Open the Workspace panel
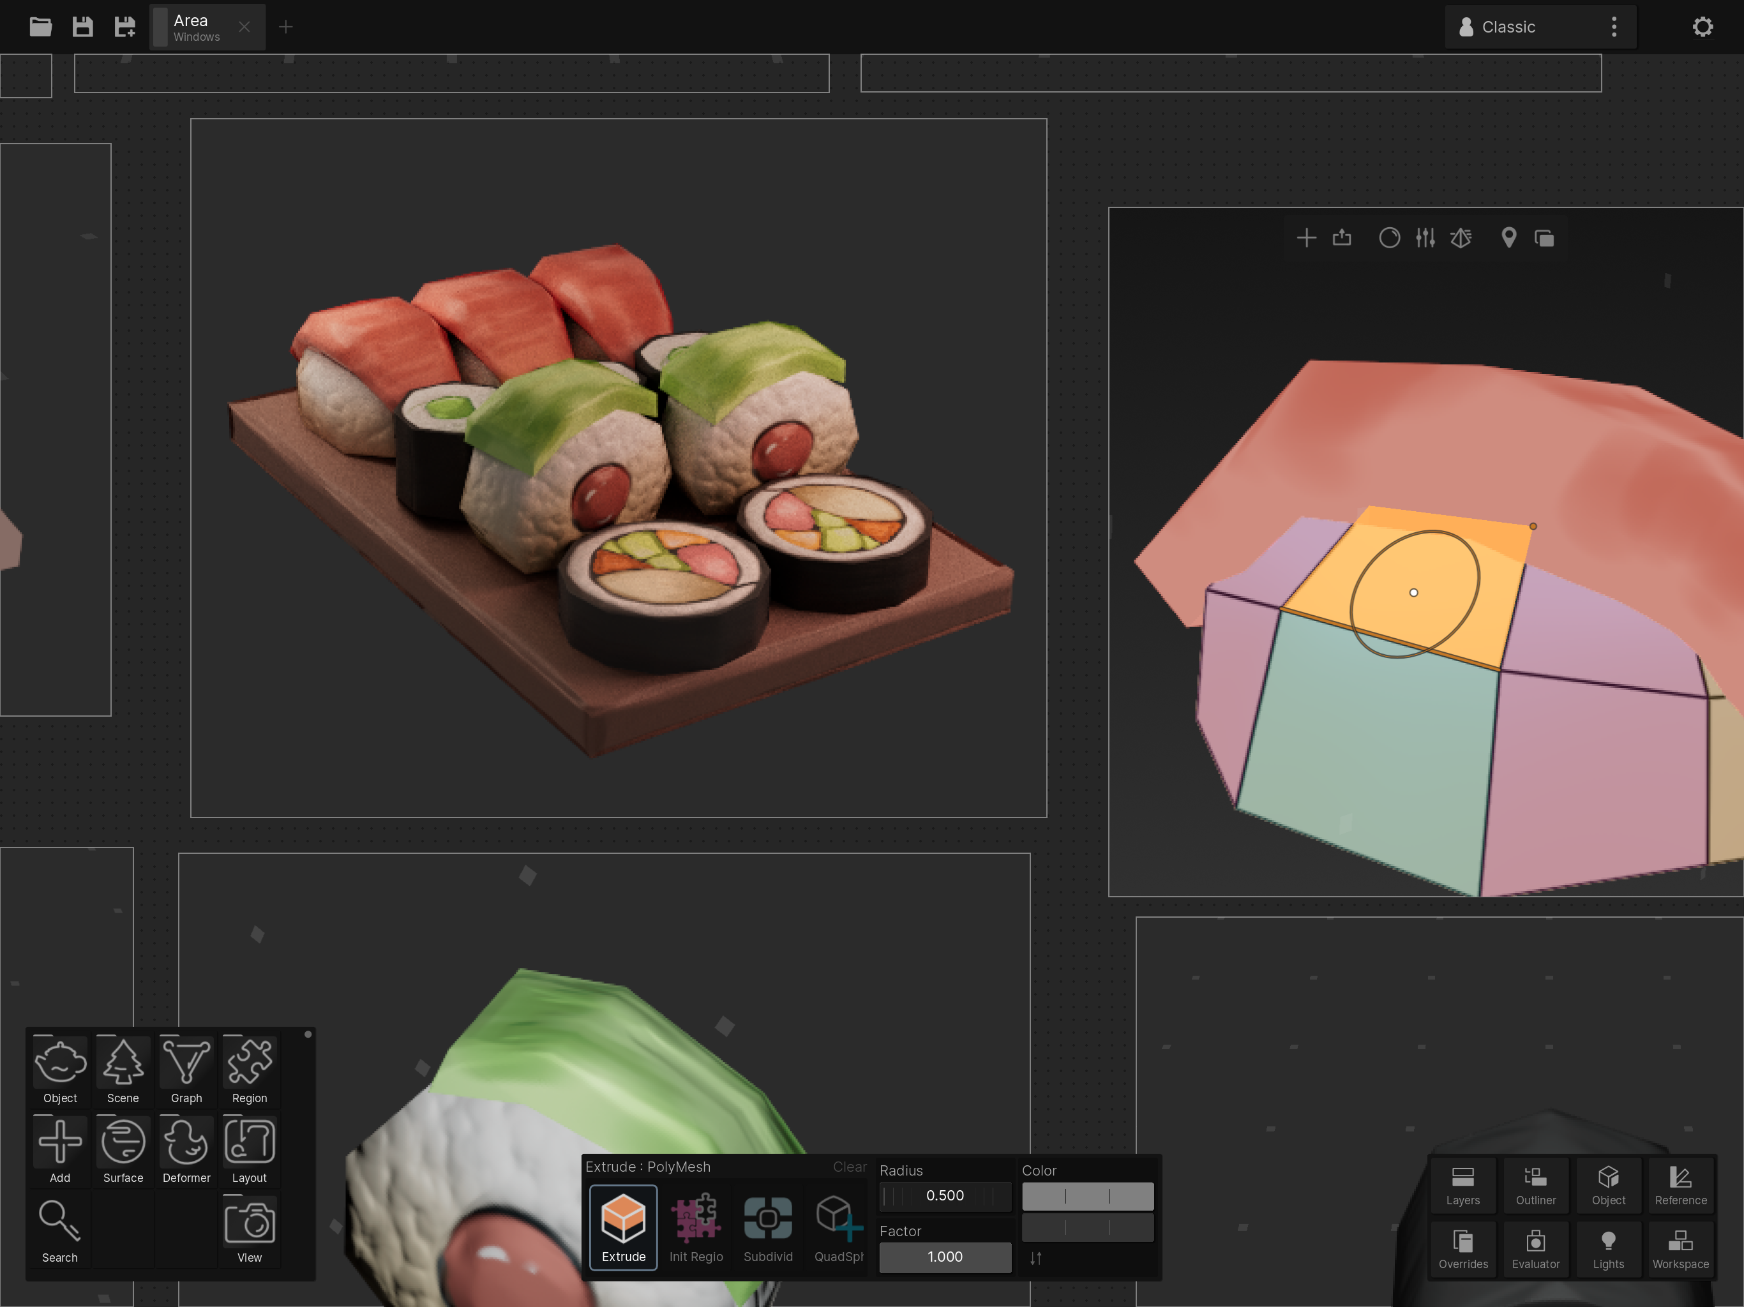This screenshot has height=1307, width=1744. point(1680,1250)
